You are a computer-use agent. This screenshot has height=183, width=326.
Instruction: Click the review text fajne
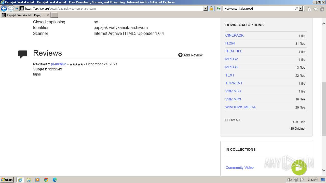pyautogui.click(x=37, y=74)
